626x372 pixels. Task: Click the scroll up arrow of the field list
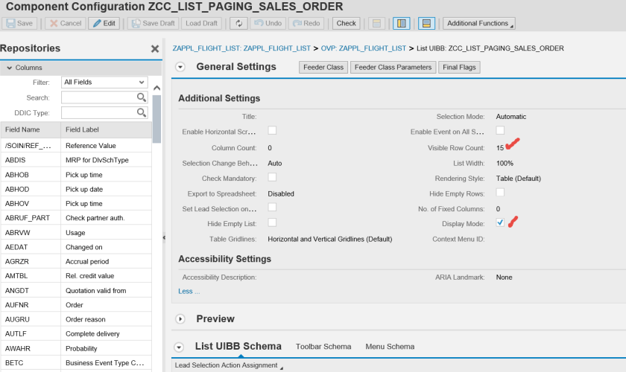tap(157, 88)
